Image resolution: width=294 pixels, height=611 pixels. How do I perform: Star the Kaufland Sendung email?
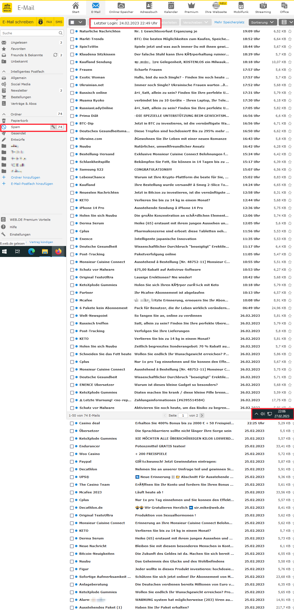[x=290, y=62]
